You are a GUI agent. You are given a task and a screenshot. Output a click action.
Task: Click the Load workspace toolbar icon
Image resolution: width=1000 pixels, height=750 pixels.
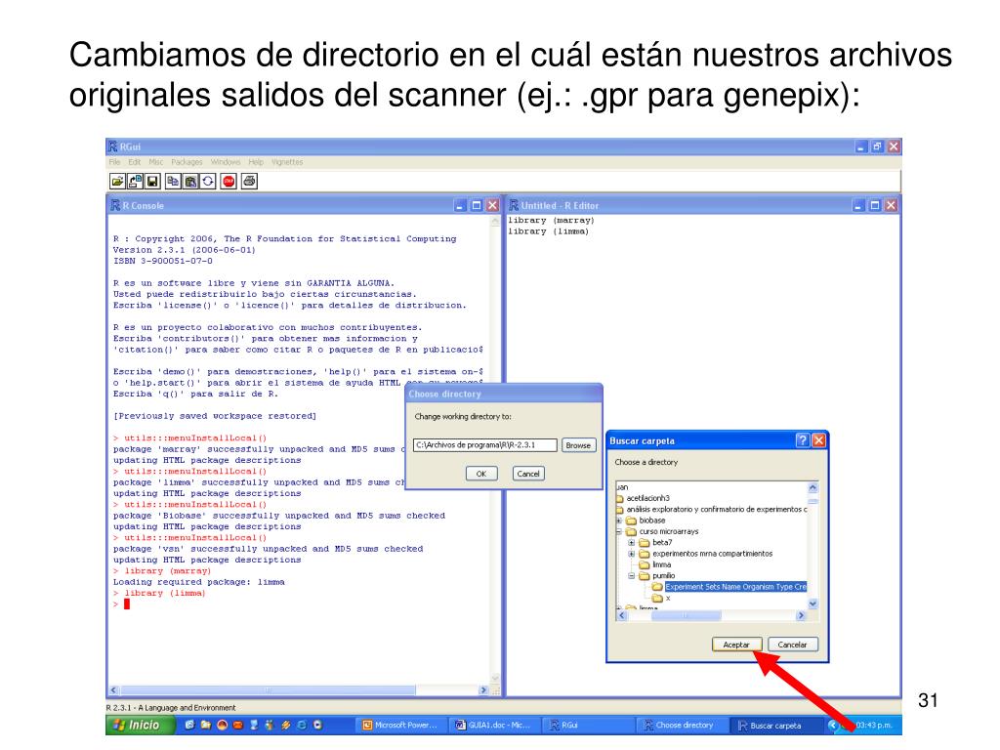(x=135, y=182)
